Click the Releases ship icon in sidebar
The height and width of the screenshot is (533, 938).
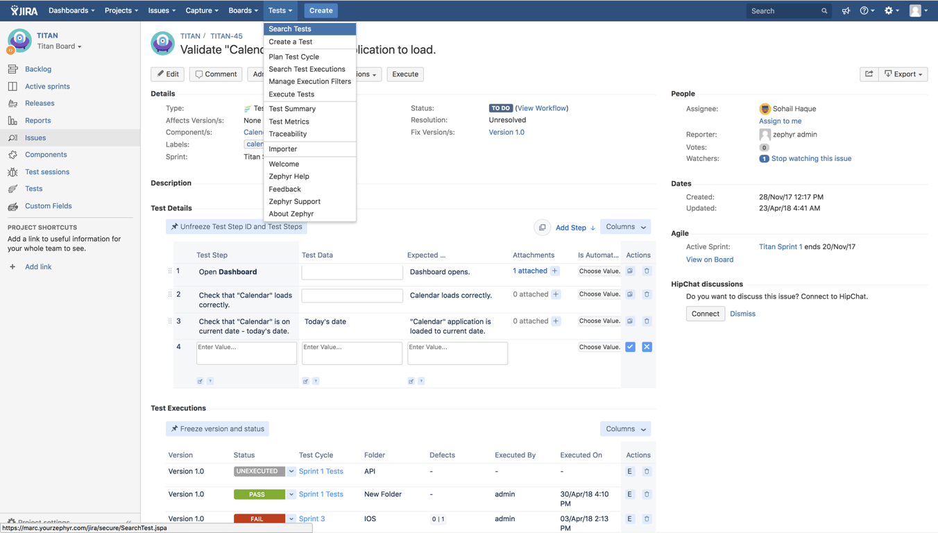click(12, 103)
